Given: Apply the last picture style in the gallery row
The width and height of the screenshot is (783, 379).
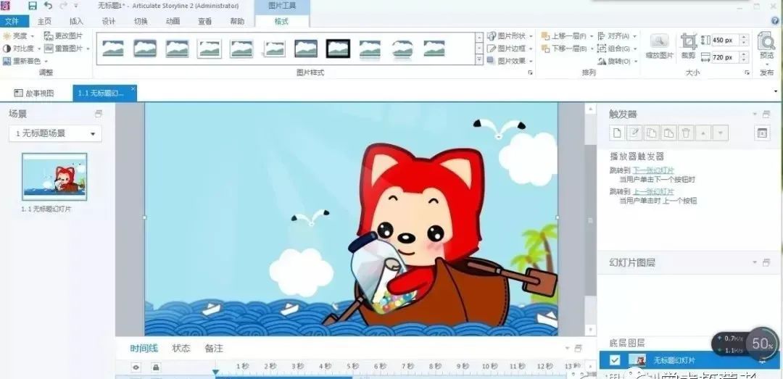Looking at the screenshot, I should click(x=434, y=49).
